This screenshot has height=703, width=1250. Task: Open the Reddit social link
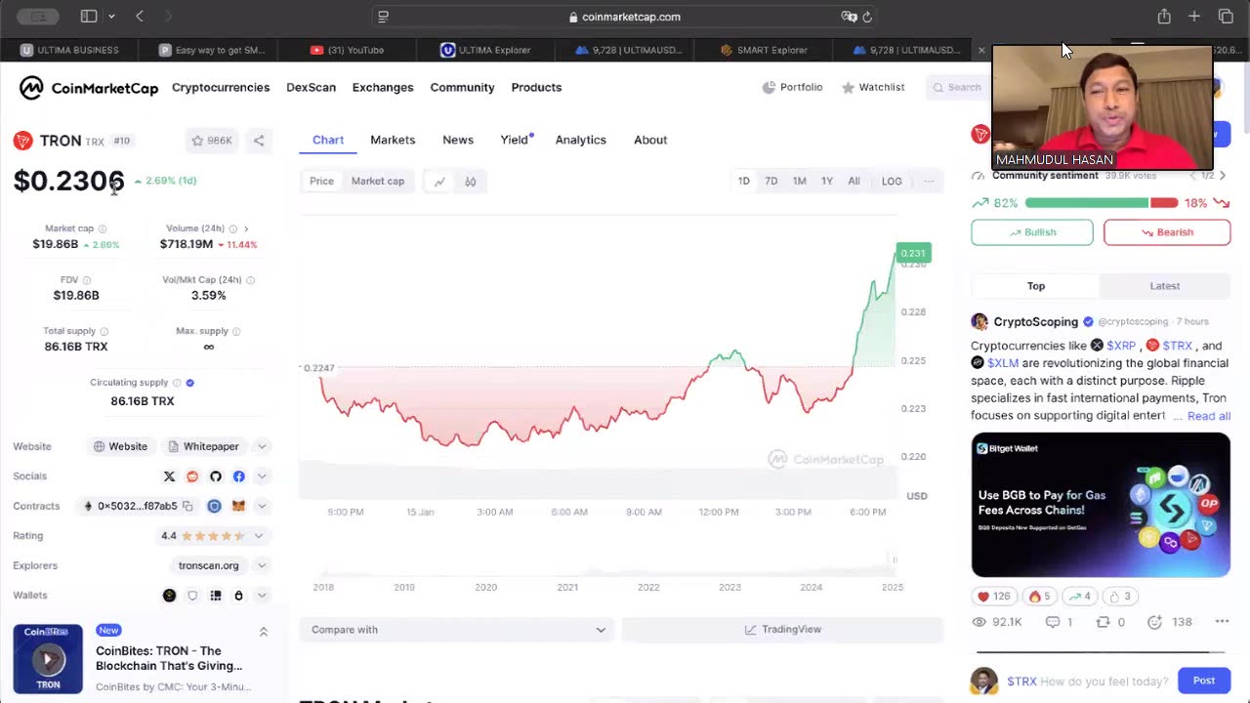pyautogui.click(x=192, y=476)
